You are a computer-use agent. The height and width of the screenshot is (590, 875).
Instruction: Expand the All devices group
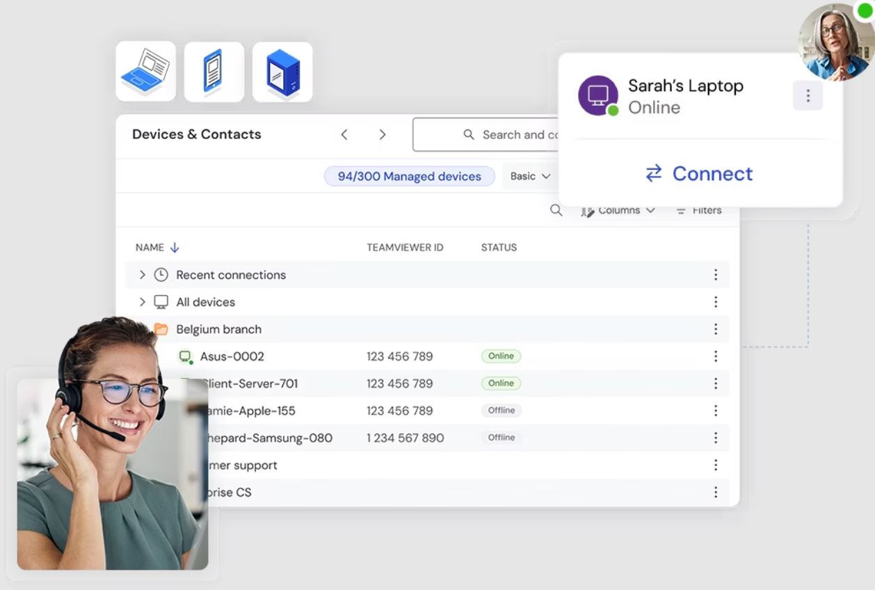point(142,302)
